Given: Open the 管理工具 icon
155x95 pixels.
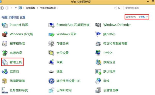Looking at the screenshot, I should [5, 62].
